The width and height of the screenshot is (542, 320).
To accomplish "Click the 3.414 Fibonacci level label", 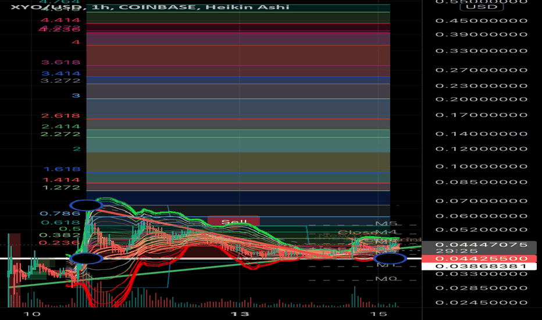I will click(60, 73).
